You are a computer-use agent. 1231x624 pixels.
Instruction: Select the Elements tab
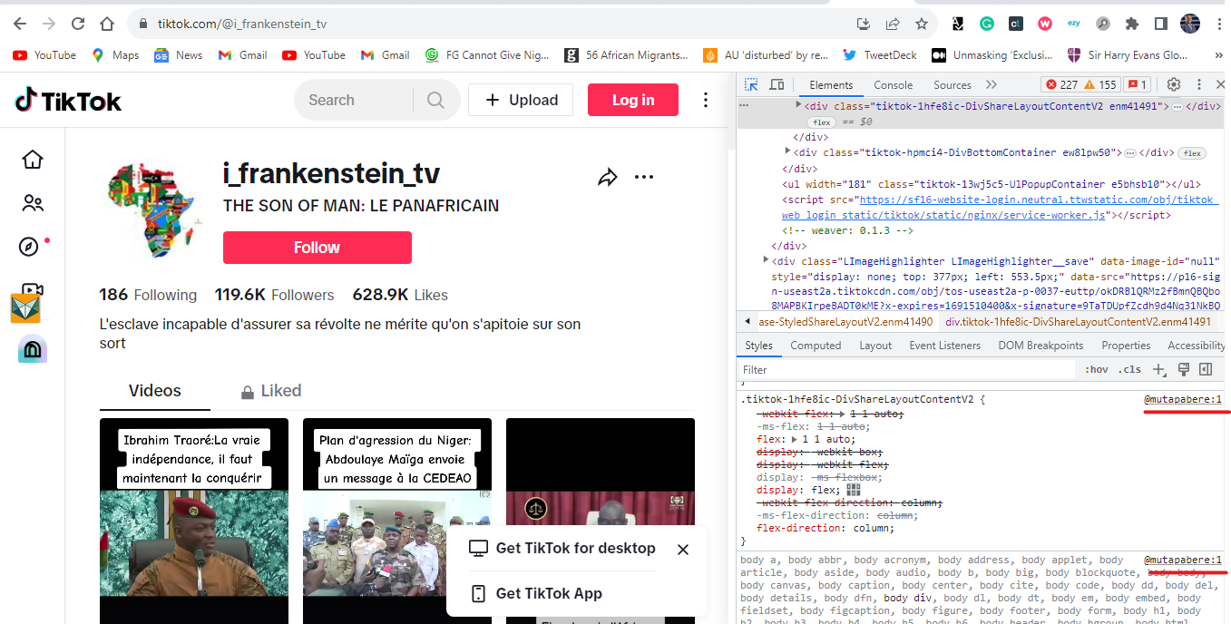pos(831,84)
